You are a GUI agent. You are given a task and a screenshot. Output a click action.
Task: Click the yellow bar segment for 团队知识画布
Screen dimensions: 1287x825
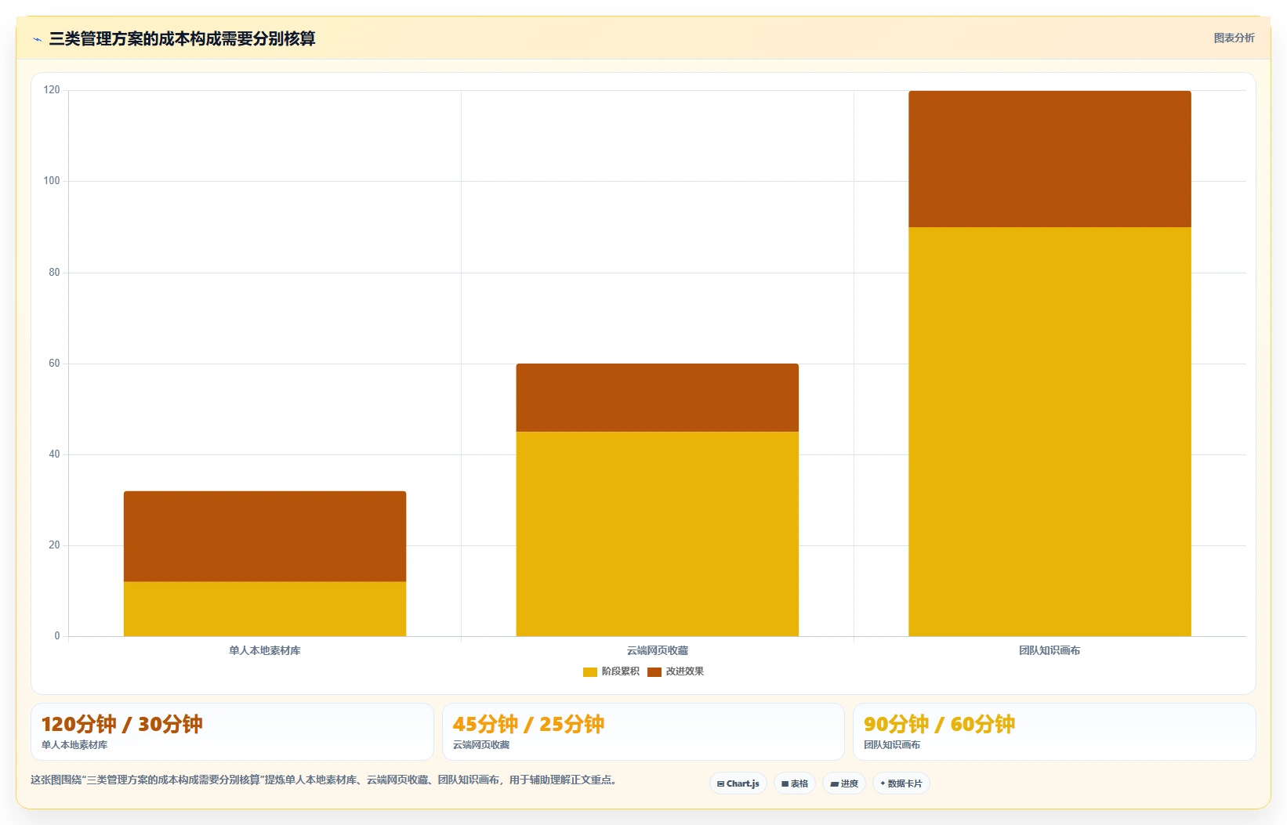point(1050,432)
